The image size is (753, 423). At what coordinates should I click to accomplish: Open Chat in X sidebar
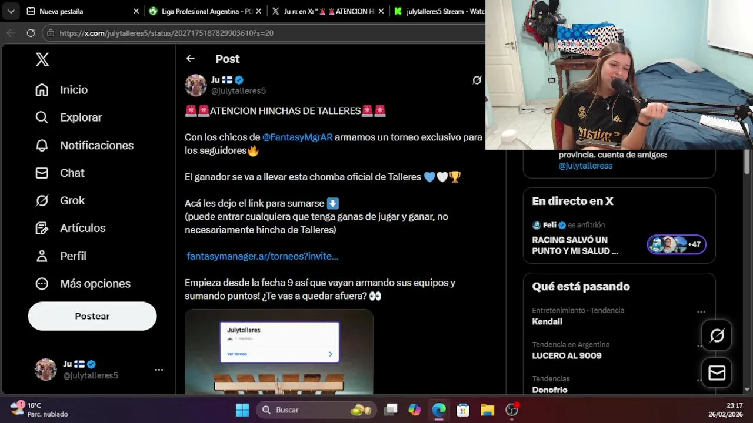click(x=59, y=173)
